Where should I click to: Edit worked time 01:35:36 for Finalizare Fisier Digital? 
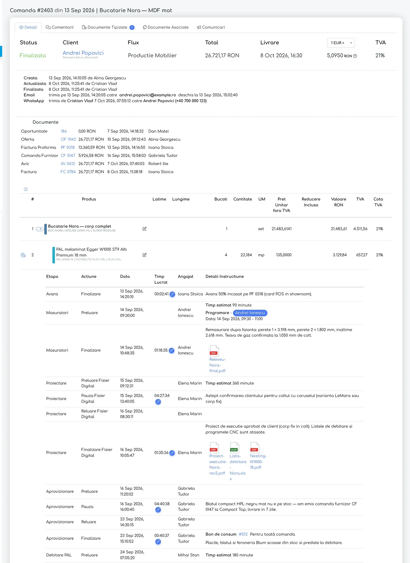(172, 453)
